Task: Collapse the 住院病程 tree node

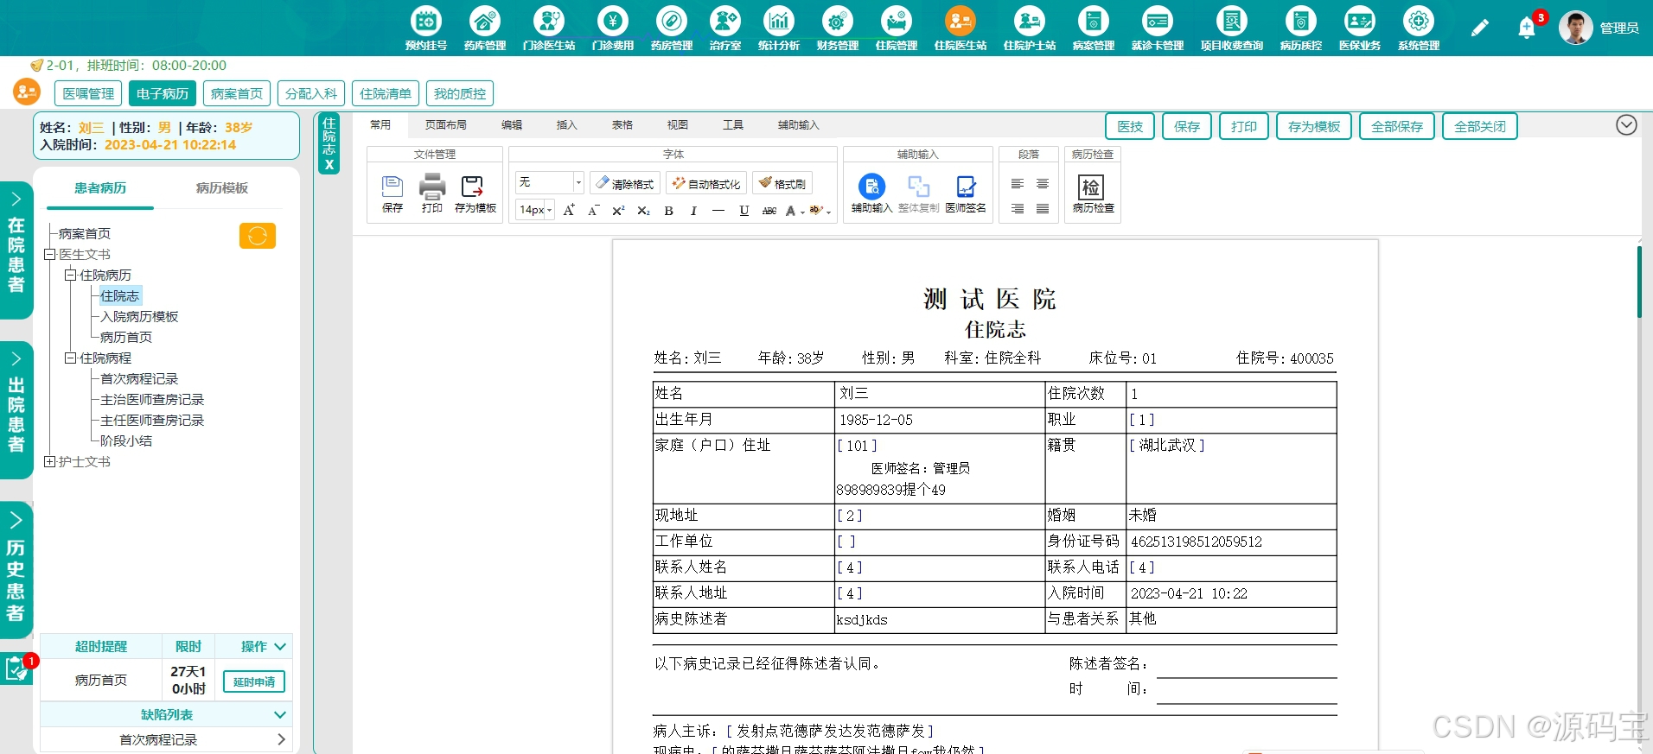Action: pos(71,358)
